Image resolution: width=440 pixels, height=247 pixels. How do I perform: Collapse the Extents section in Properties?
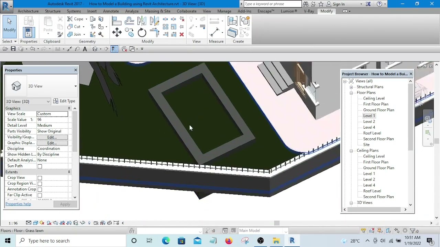(x=69, y=172)
